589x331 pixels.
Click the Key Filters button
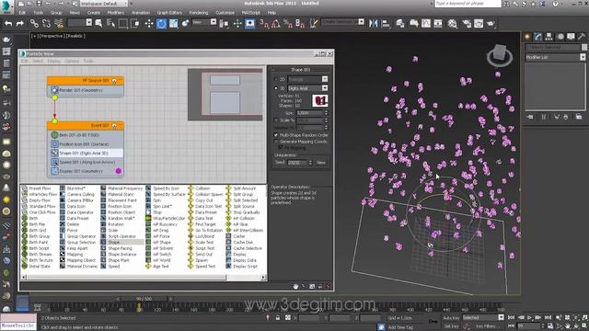tap(487, 326)
